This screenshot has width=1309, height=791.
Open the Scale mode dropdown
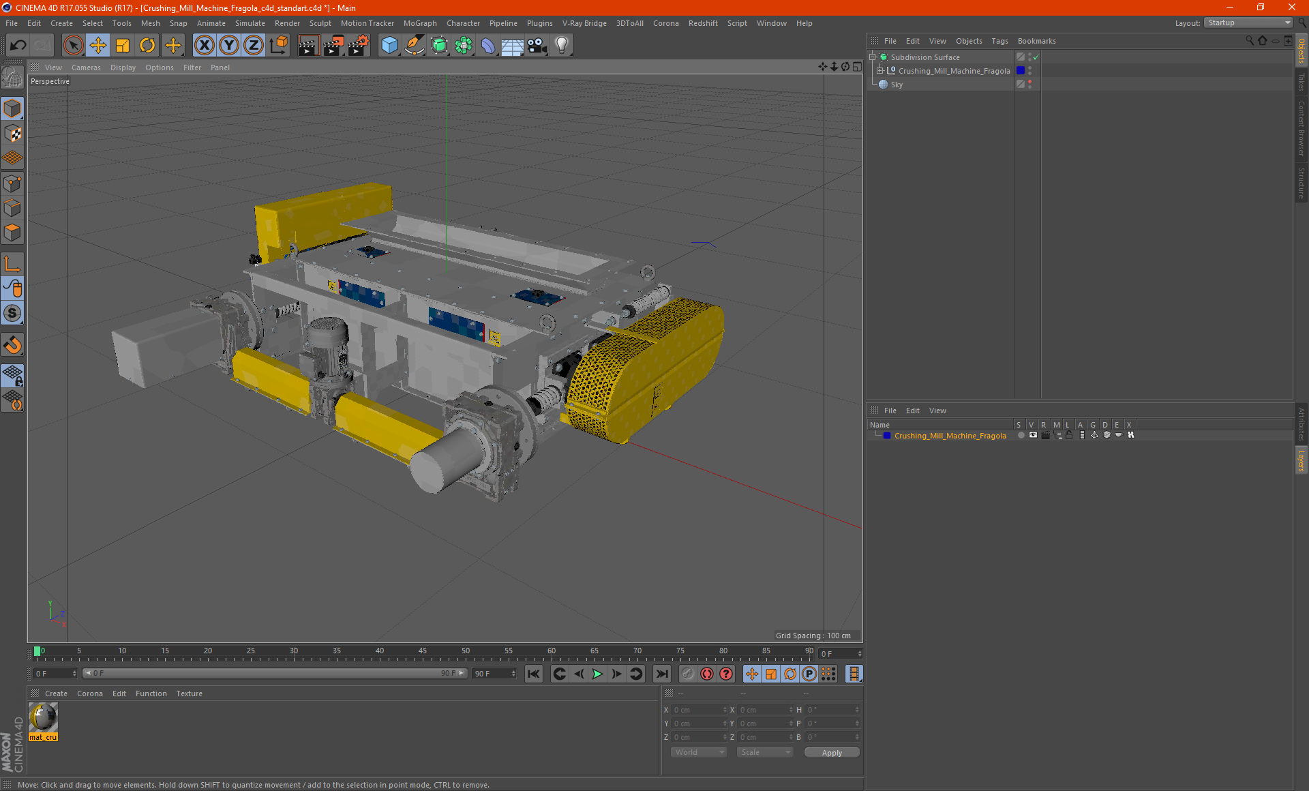[765, 752]
